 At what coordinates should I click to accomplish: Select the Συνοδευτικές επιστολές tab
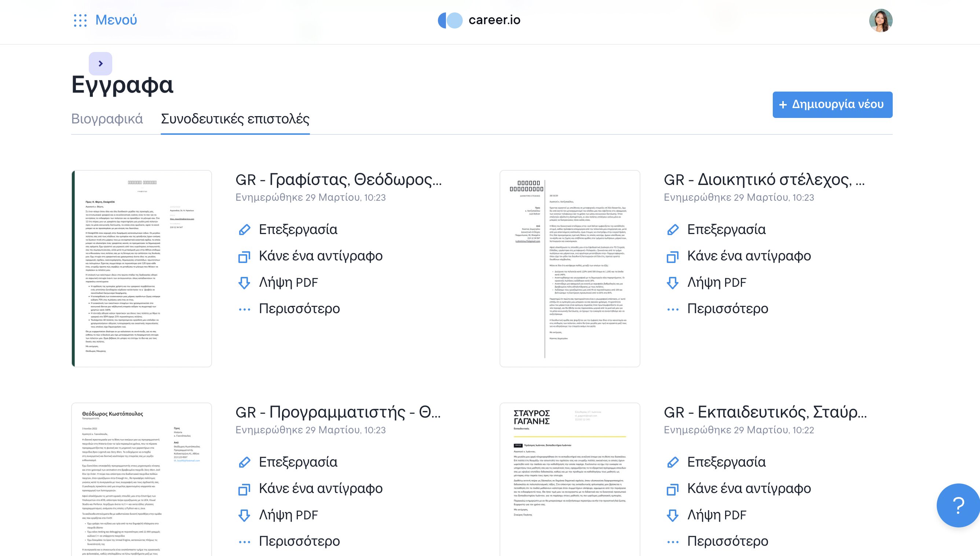235,119
